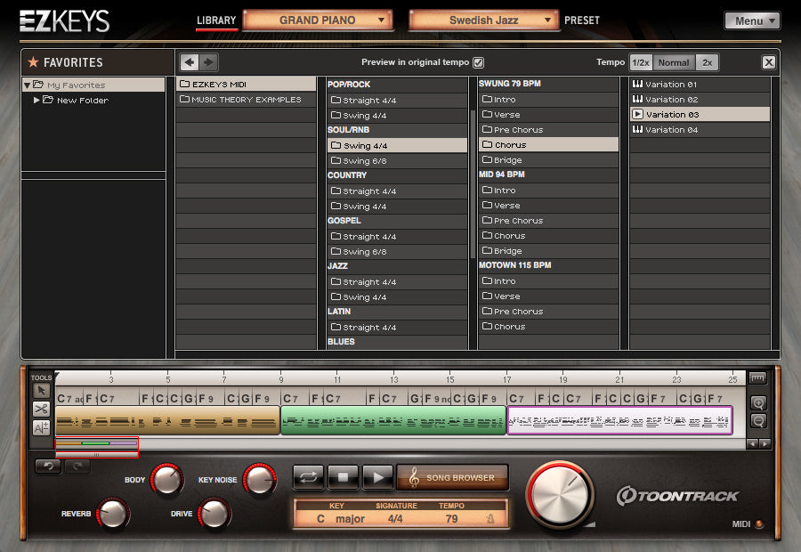Toggle the loop playback control
Viewport: 801px width, 552px height.
coord(308,478)
